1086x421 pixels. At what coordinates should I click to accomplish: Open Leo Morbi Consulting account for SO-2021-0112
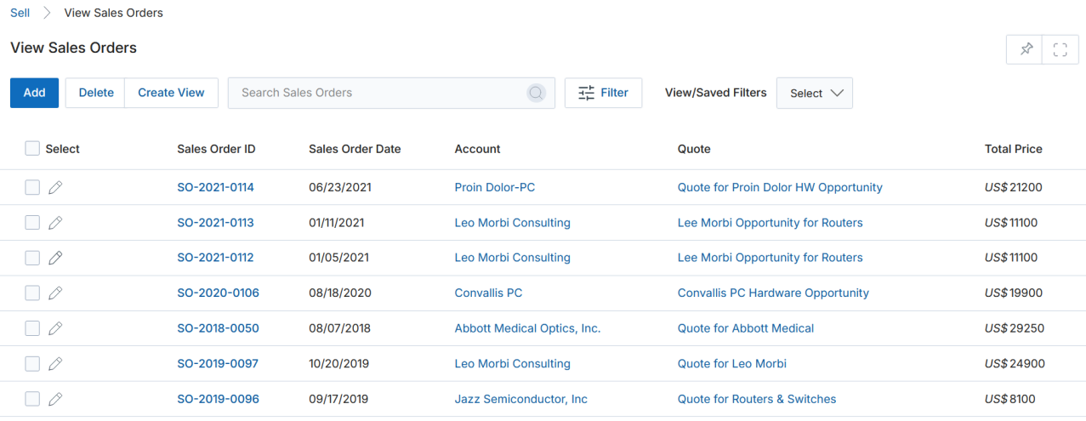pyautogui.click(x=513, y=258)
